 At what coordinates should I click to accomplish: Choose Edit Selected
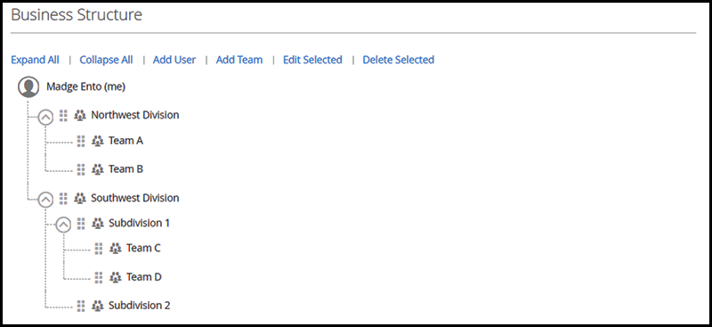pyautogui.click(x=312, y=60)
